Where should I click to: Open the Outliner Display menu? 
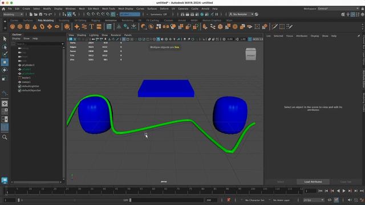[16, 39]
